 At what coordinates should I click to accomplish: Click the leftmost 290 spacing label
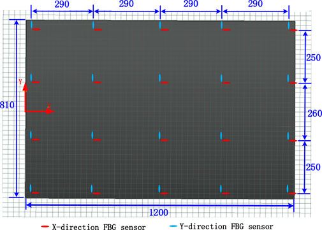click(62, 4)
